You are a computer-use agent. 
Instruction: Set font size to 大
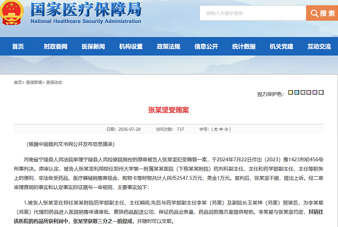pos(216,129)
